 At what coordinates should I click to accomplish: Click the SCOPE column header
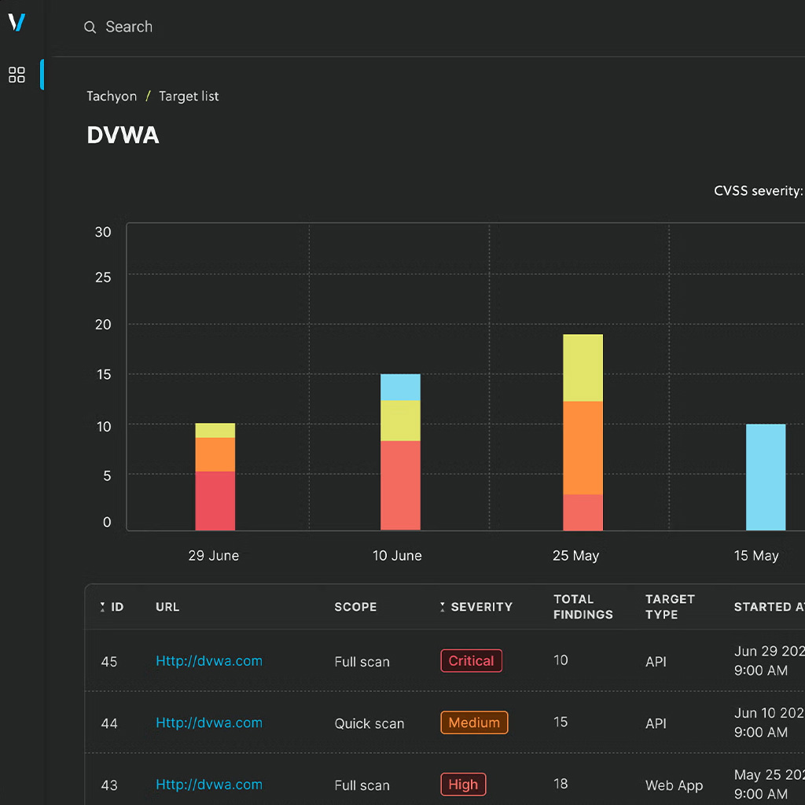356,607
